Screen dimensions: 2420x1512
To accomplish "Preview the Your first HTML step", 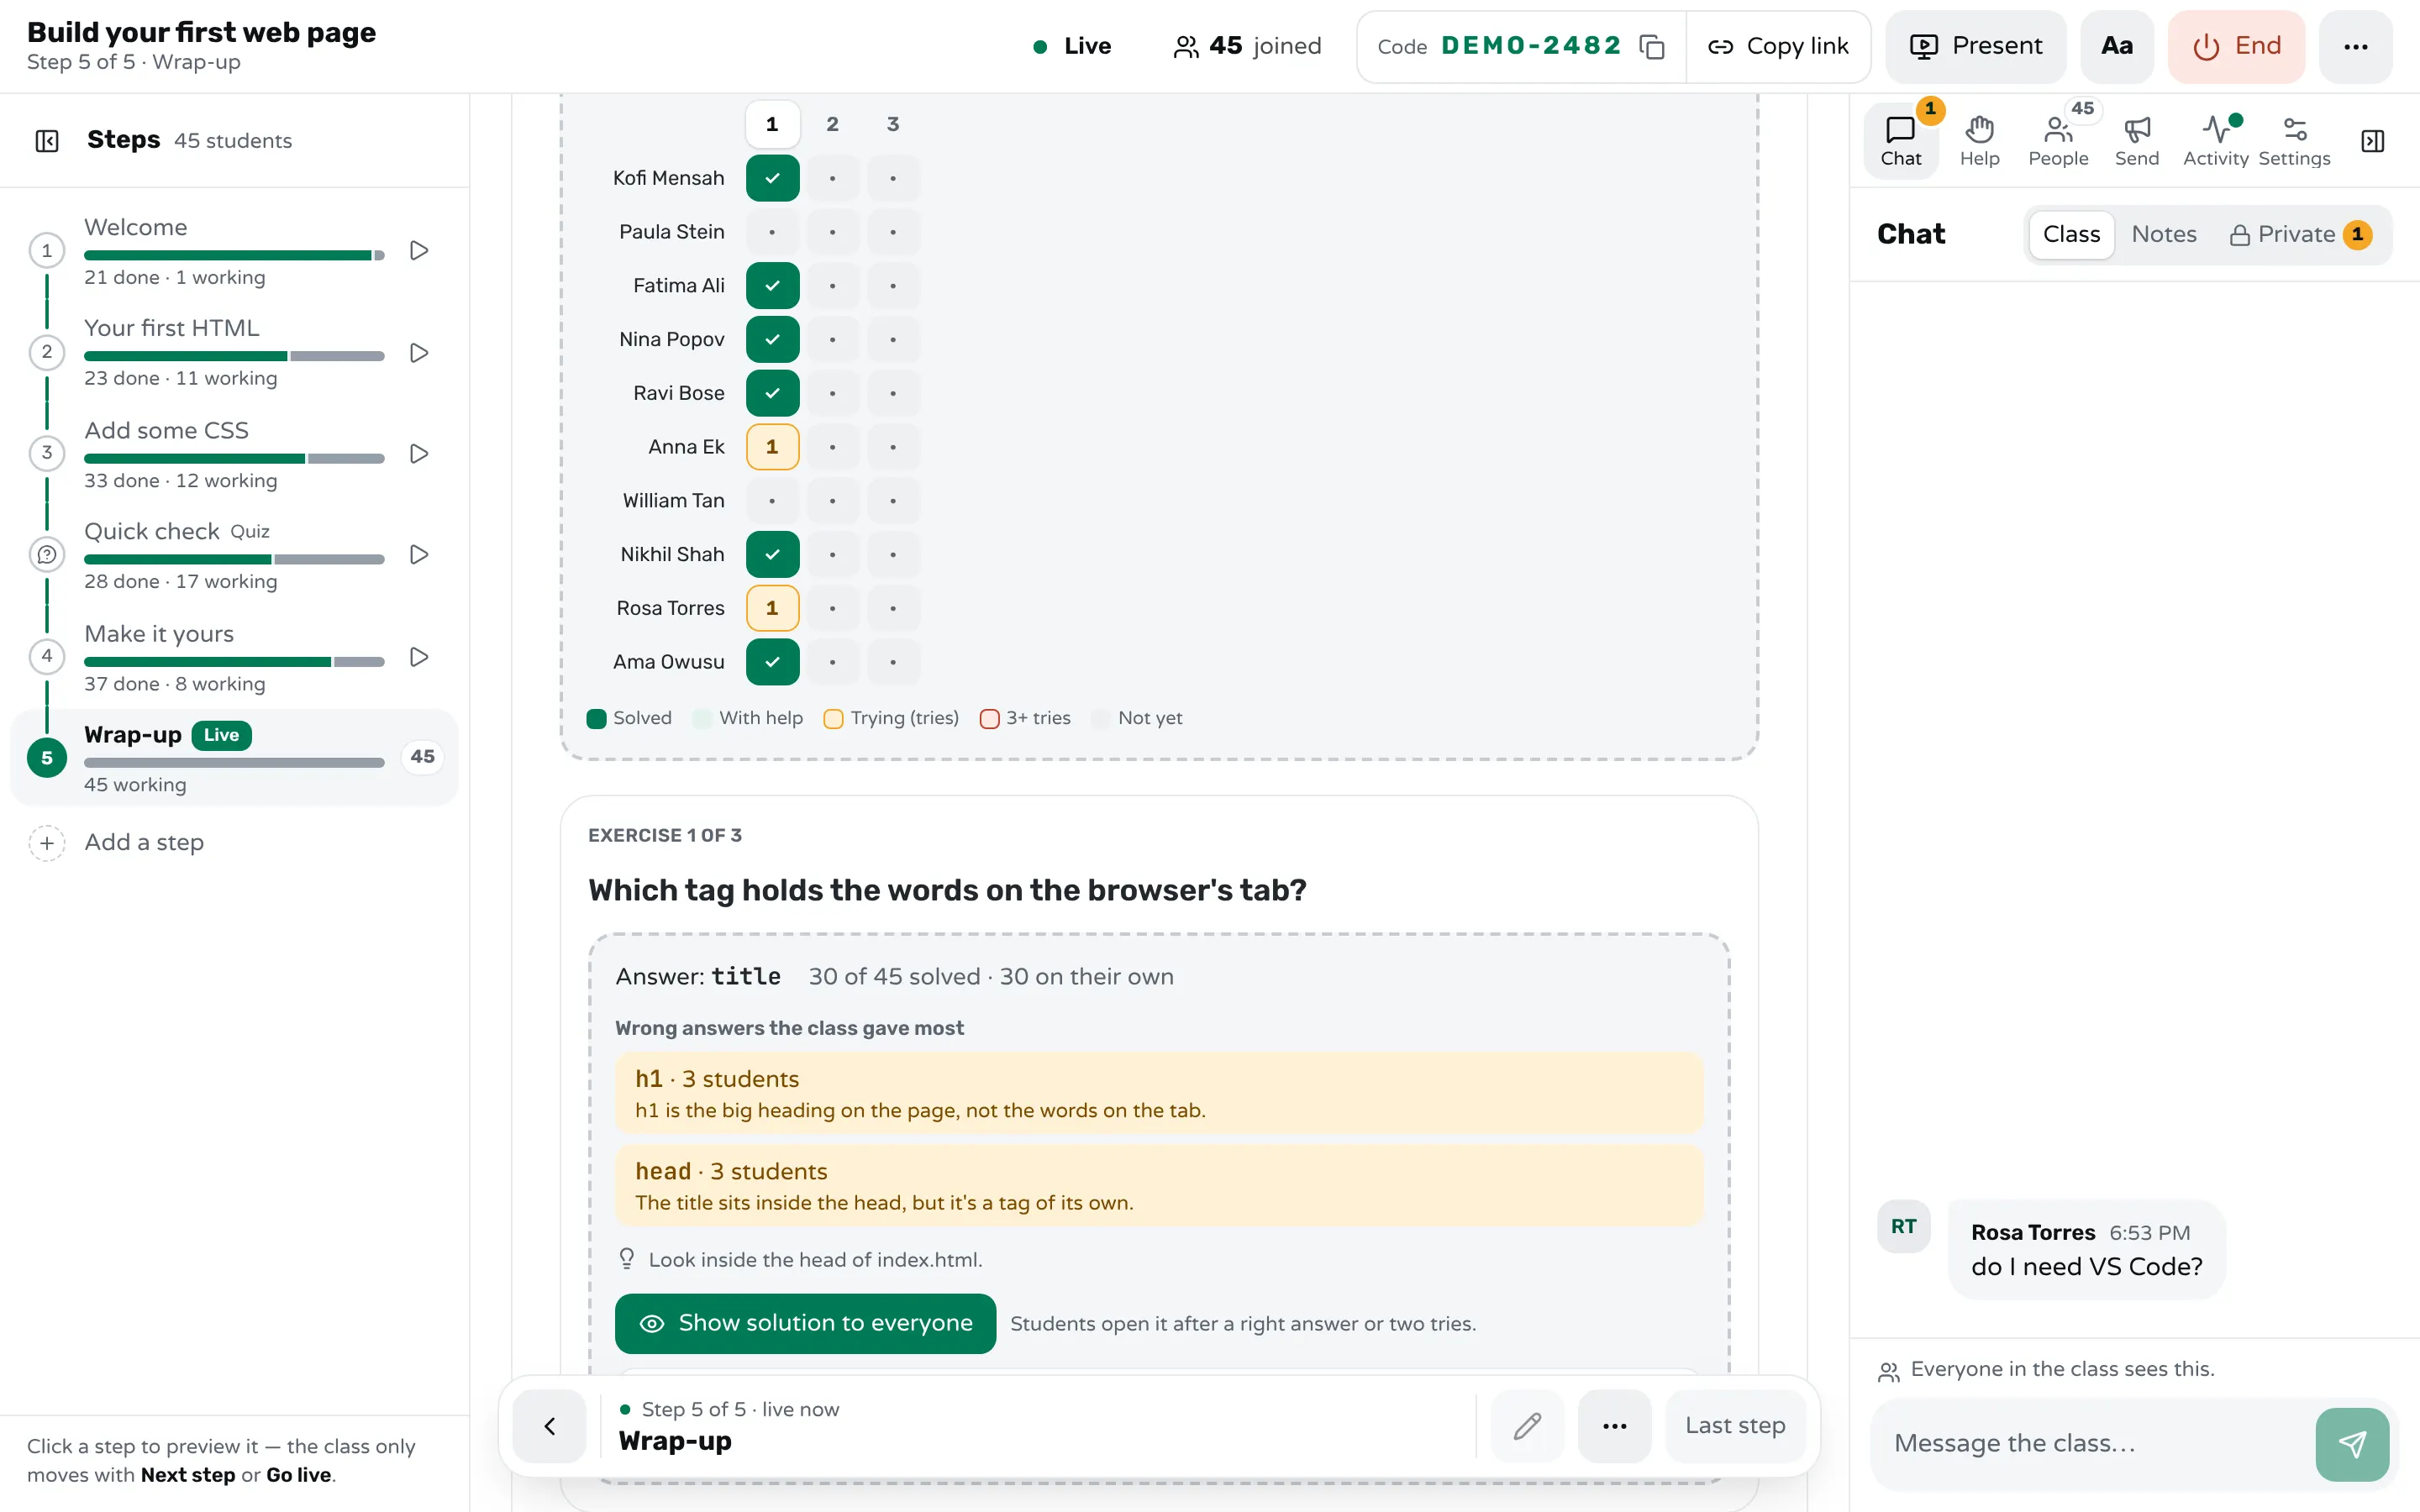I will point(419,353).
